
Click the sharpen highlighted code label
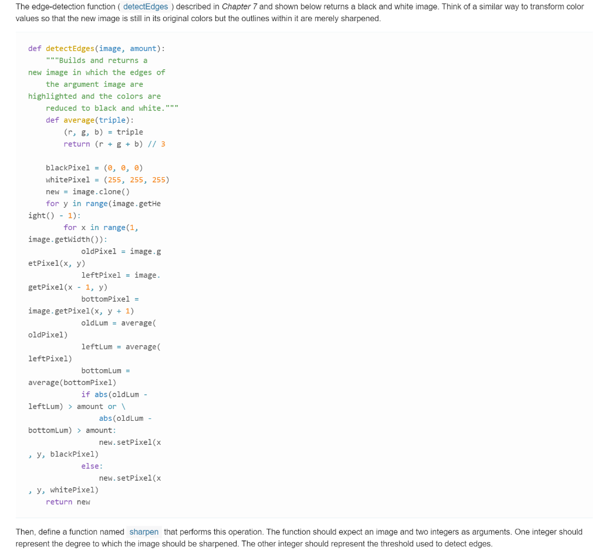click(144, 532)
